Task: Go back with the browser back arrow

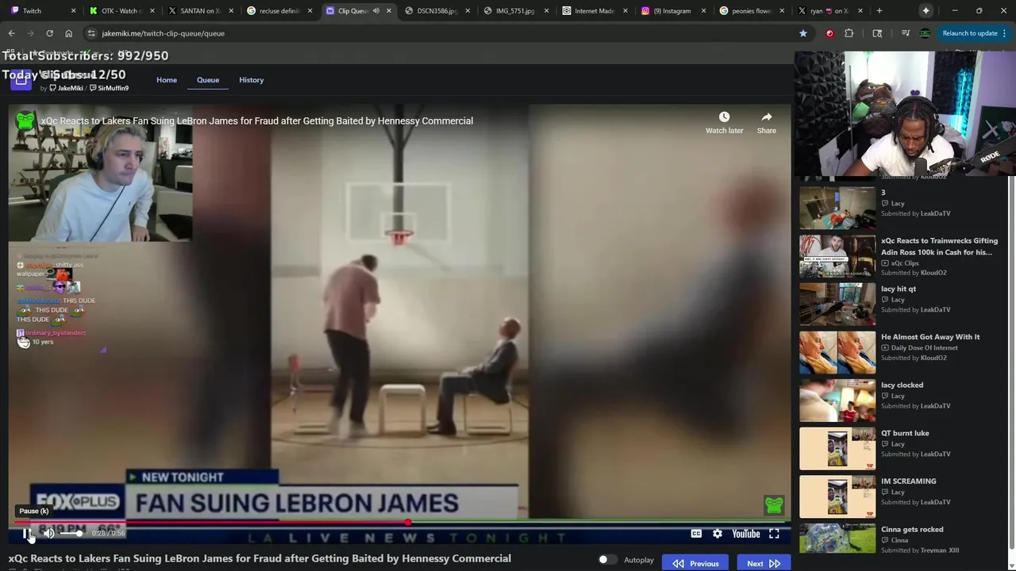Action: click(x=11, y=33)
